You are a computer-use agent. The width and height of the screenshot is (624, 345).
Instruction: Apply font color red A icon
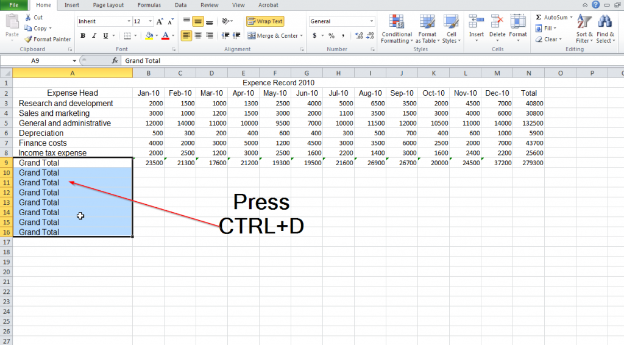(166, 36)
